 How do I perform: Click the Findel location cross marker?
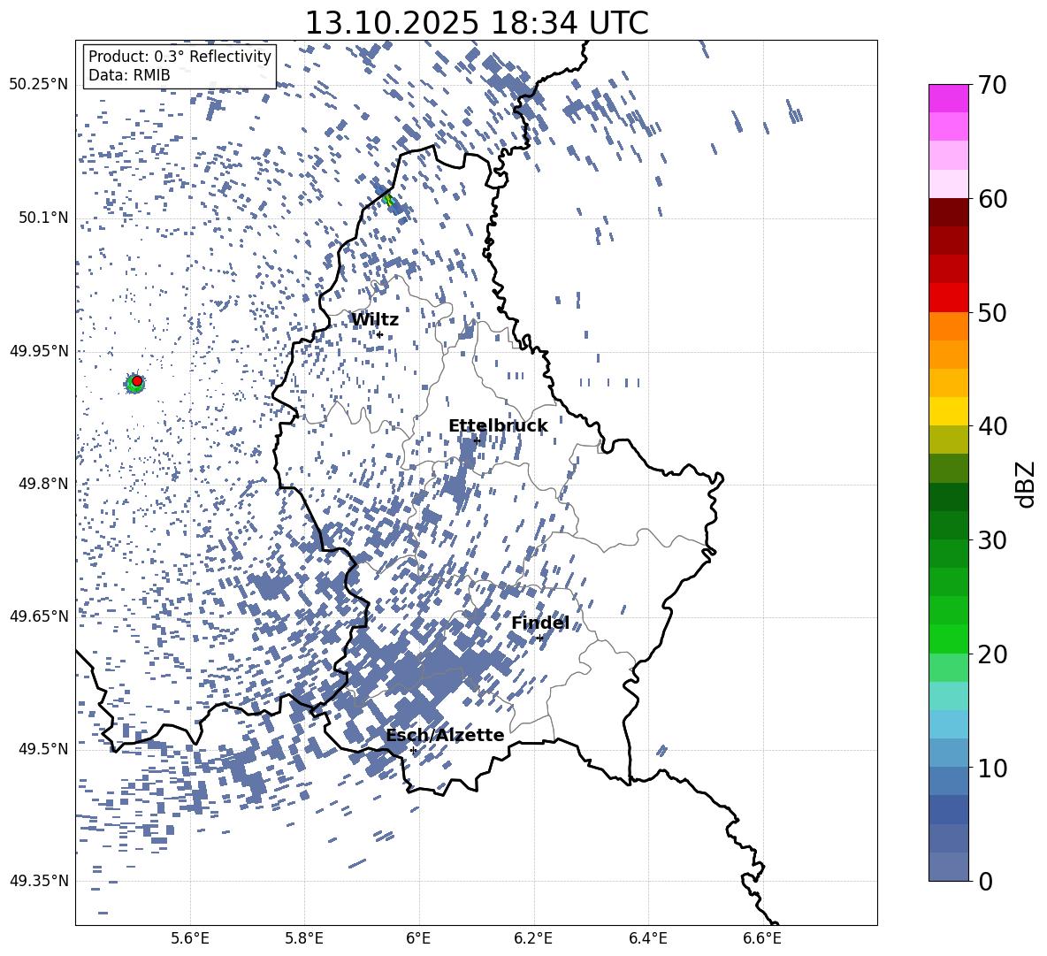pos(539,639)
